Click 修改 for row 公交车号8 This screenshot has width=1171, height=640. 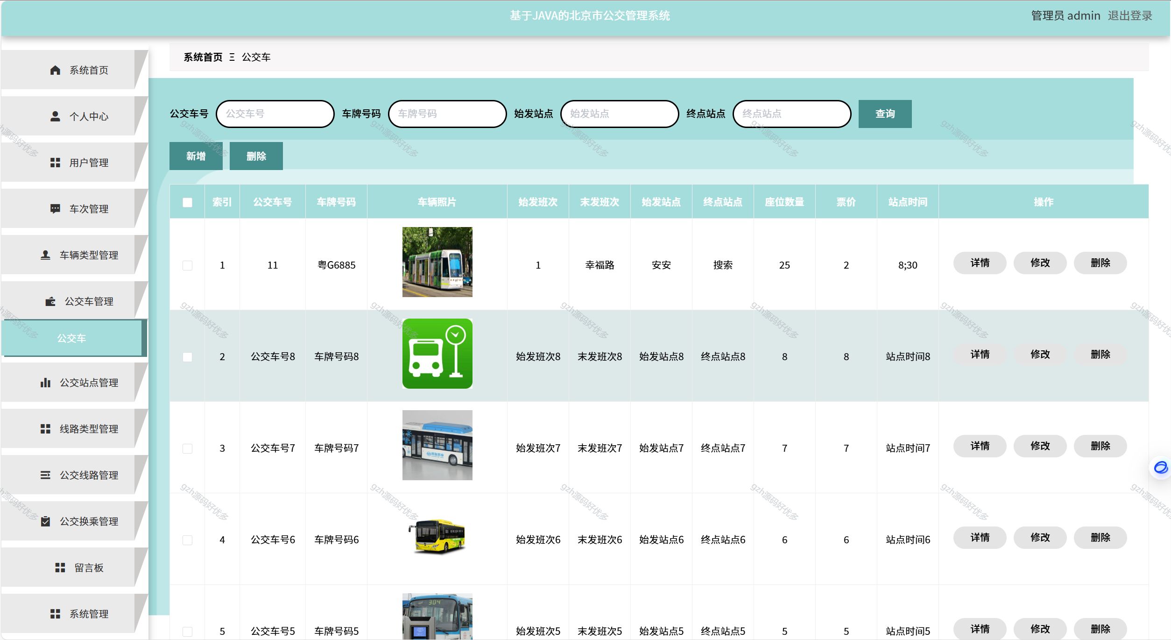click(1040, 355)
